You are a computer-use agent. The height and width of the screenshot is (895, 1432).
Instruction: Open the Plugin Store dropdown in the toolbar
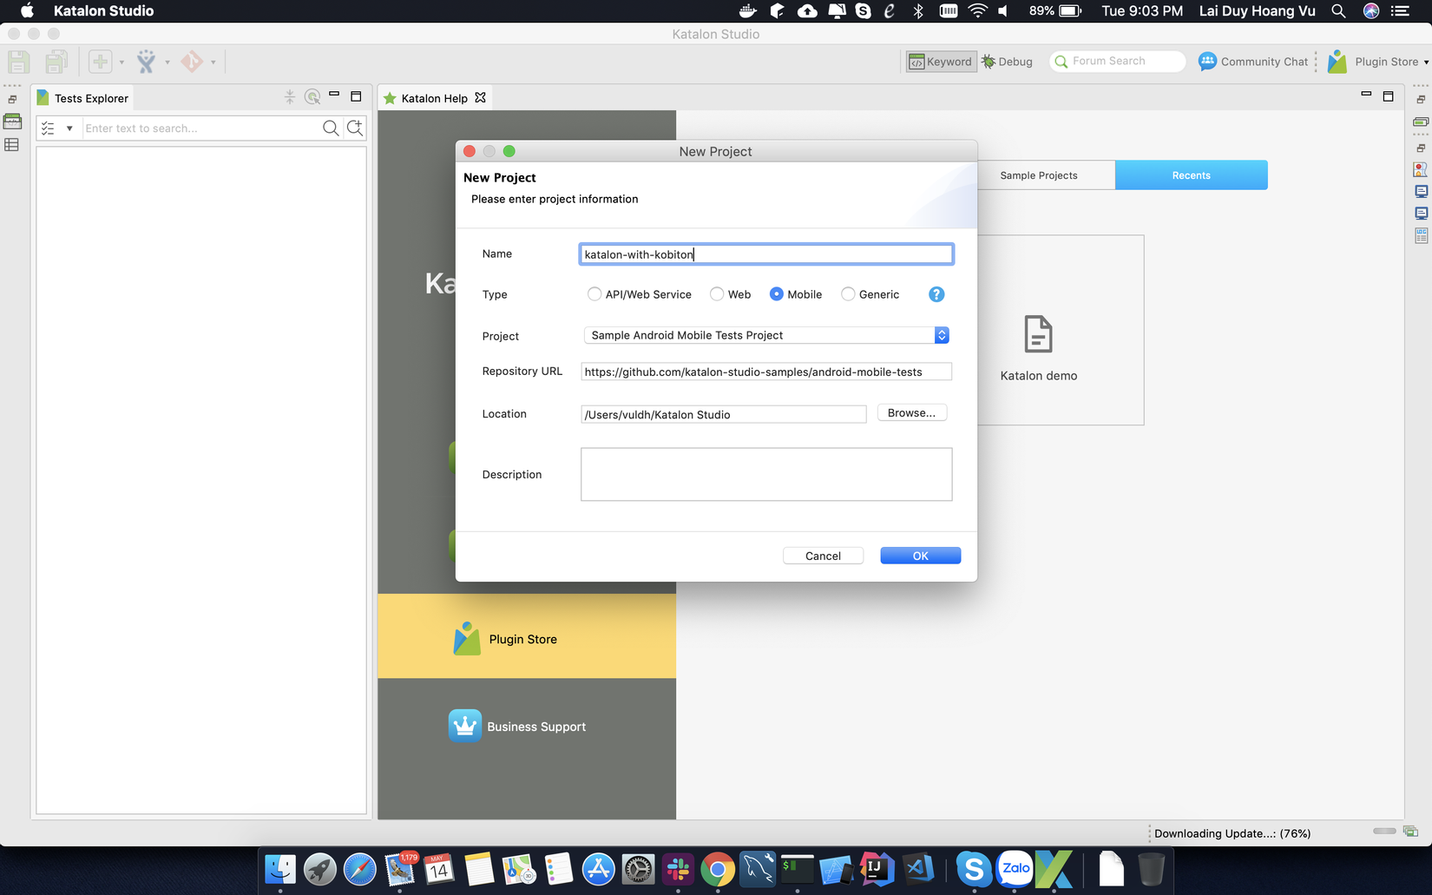click(x=1426, y=63)
